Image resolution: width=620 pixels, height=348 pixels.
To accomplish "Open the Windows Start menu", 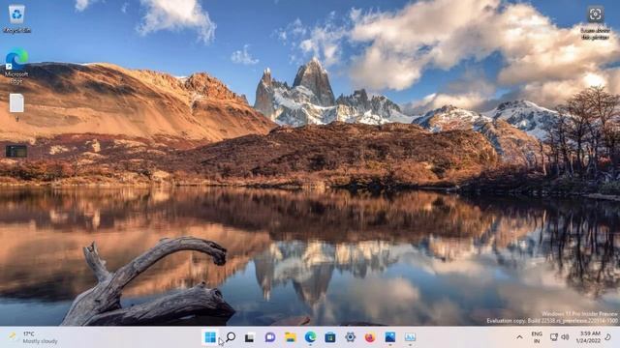I will click(210, 337).
